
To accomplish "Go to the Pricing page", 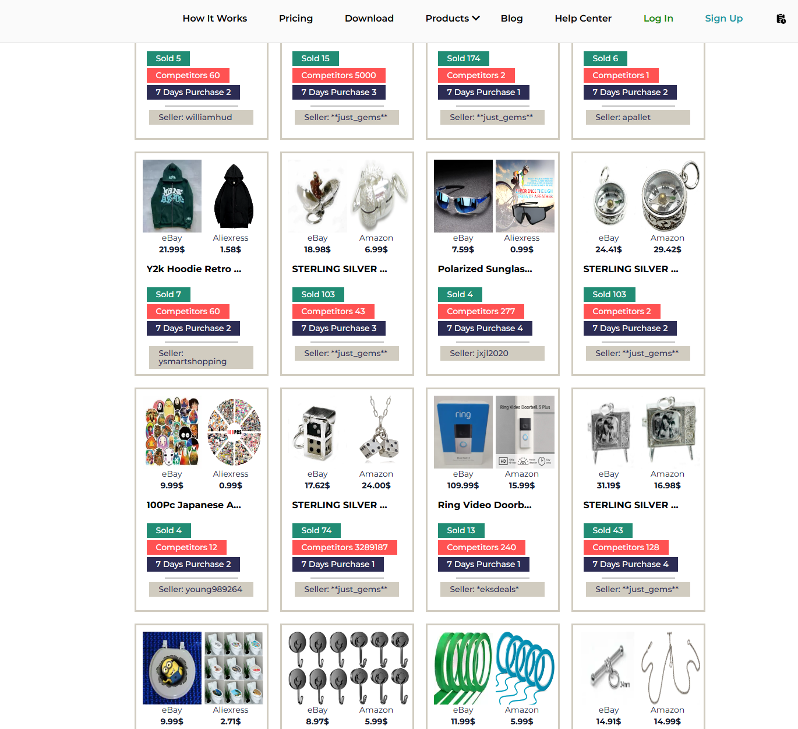I will [296, 18].
